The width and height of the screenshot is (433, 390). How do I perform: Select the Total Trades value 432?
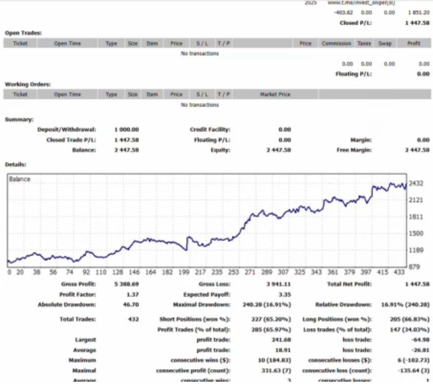(133, 320)
